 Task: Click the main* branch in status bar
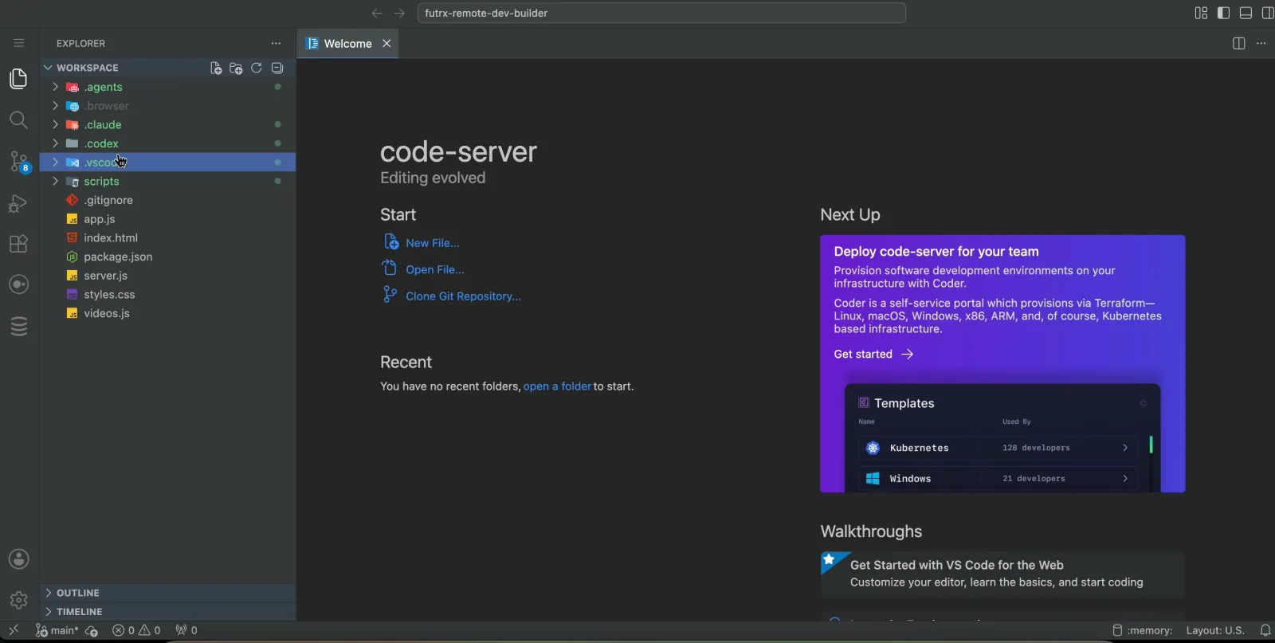[x=57, y=630]
